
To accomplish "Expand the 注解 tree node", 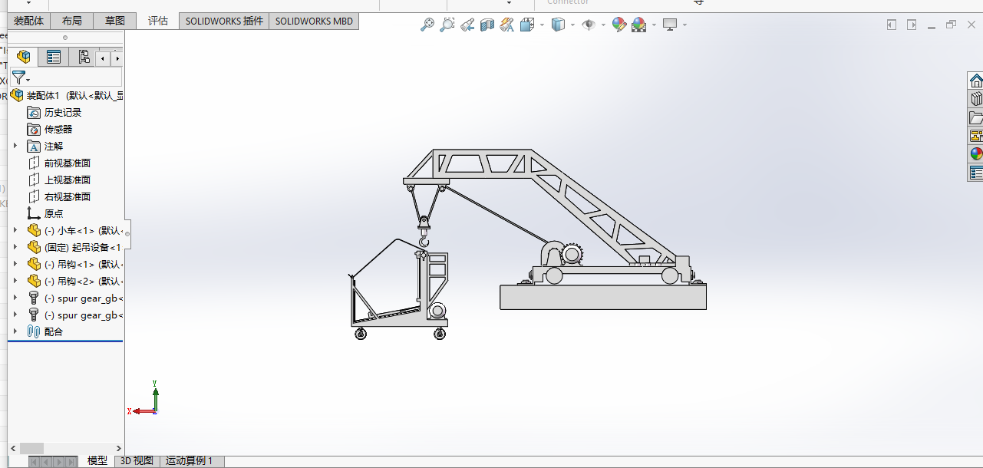I will tap(15, 146).
